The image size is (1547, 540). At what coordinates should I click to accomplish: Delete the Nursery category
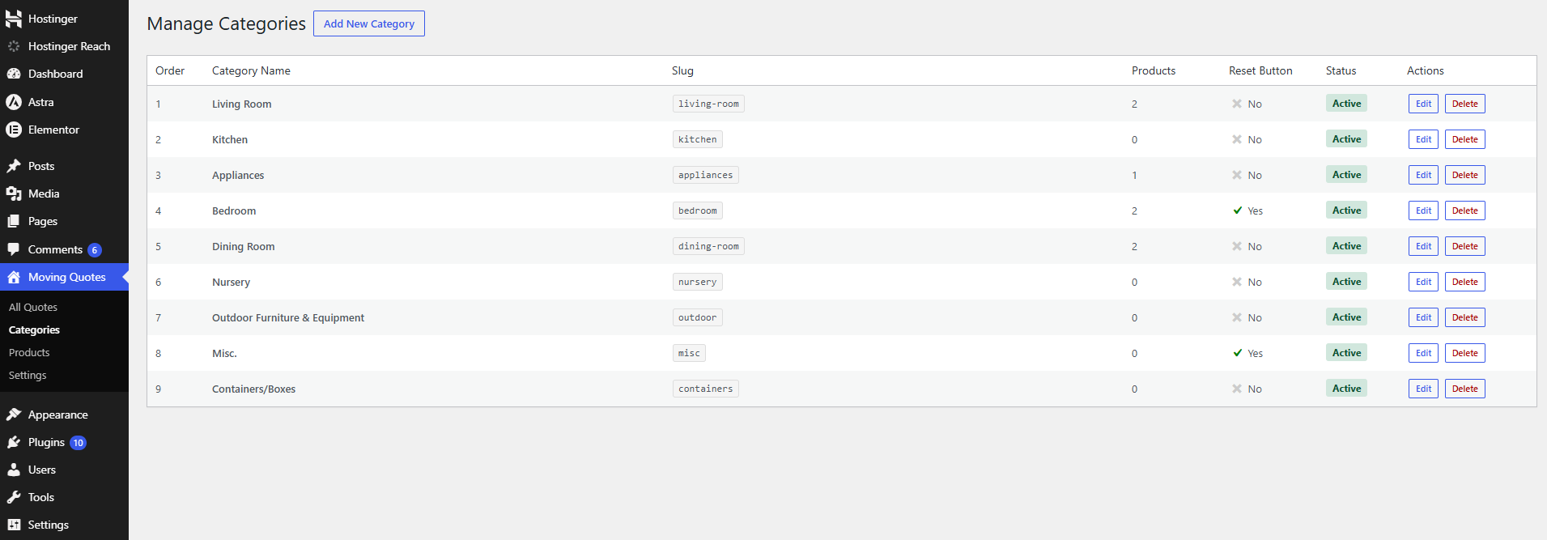coord(1464,282)
